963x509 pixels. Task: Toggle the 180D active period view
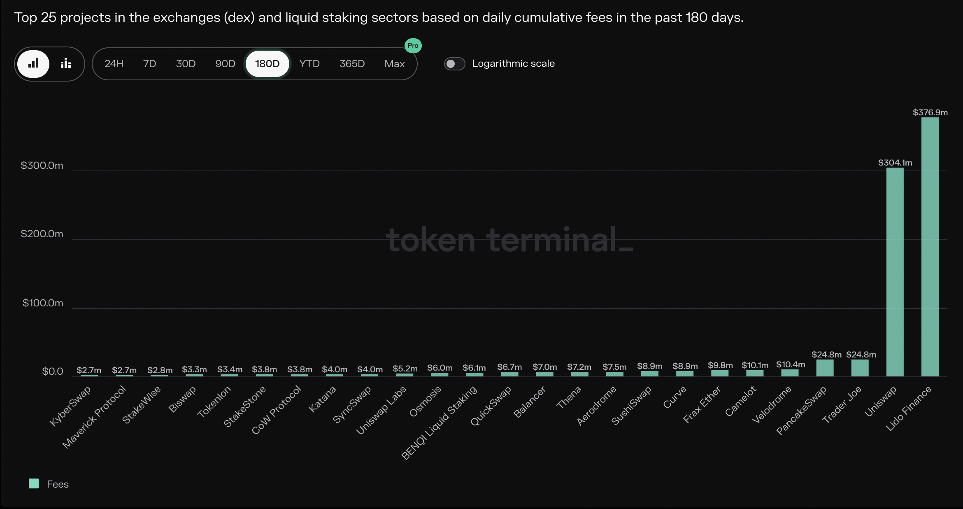pyautogui.click(x=267, y=63)
